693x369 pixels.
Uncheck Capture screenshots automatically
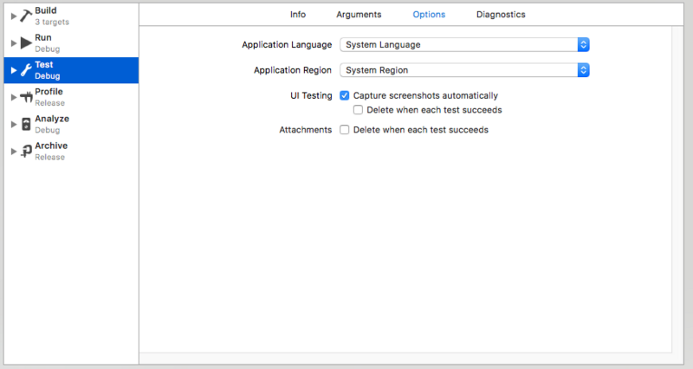pyautogui.click(x=344, y=95)
